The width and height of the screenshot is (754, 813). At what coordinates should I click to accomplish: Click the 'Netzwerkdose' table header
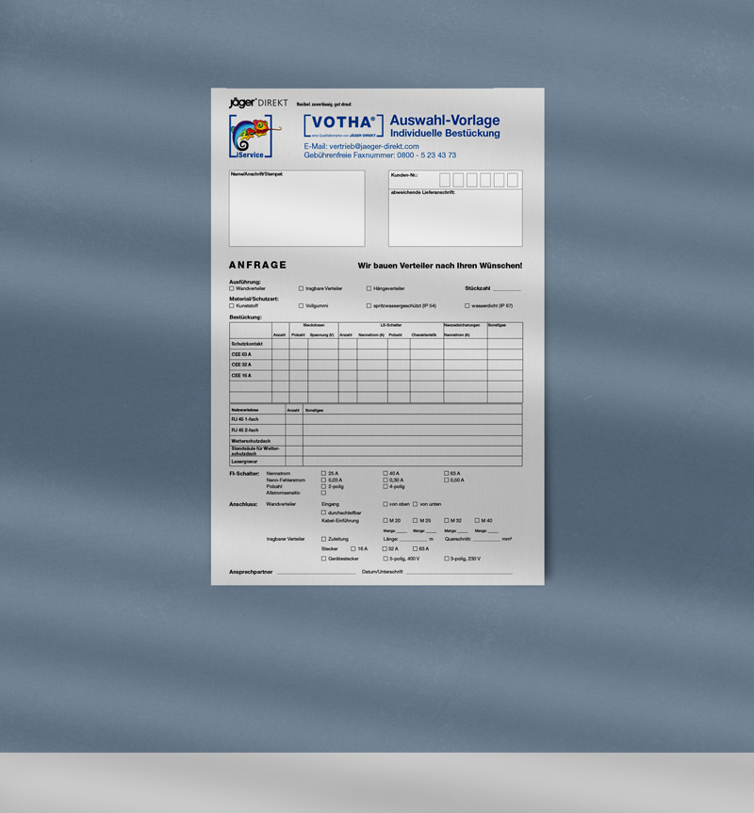coord(245,410)
